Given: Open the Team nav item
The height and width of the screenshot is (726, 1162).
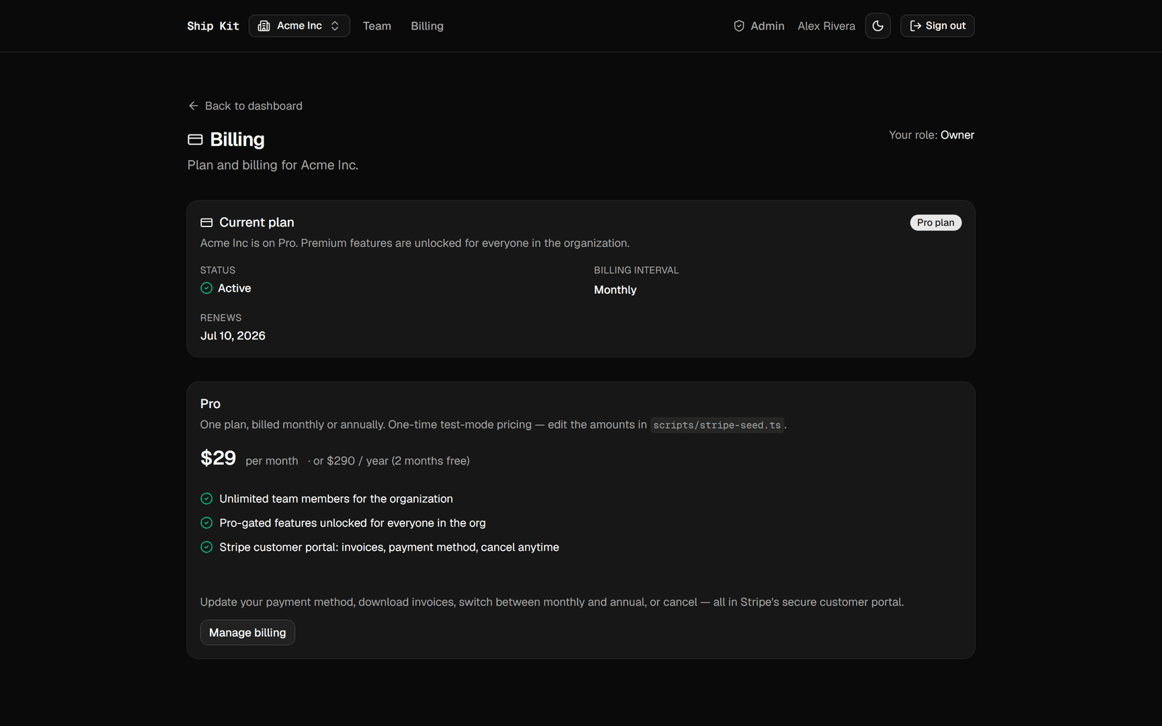Looking at the screenshot, I should tap(377, 26).
